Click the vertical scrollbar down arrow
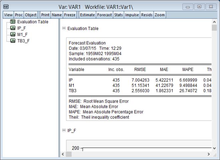 (x=214, y=148)
